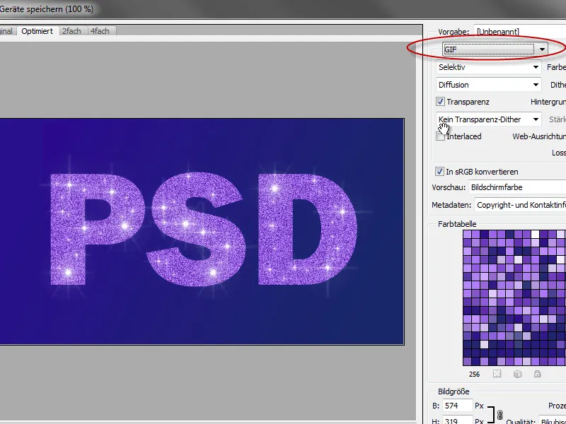Open the Metadaten Copyright dropdown
This screenshot has height=424, width=566.
(520, 205)
